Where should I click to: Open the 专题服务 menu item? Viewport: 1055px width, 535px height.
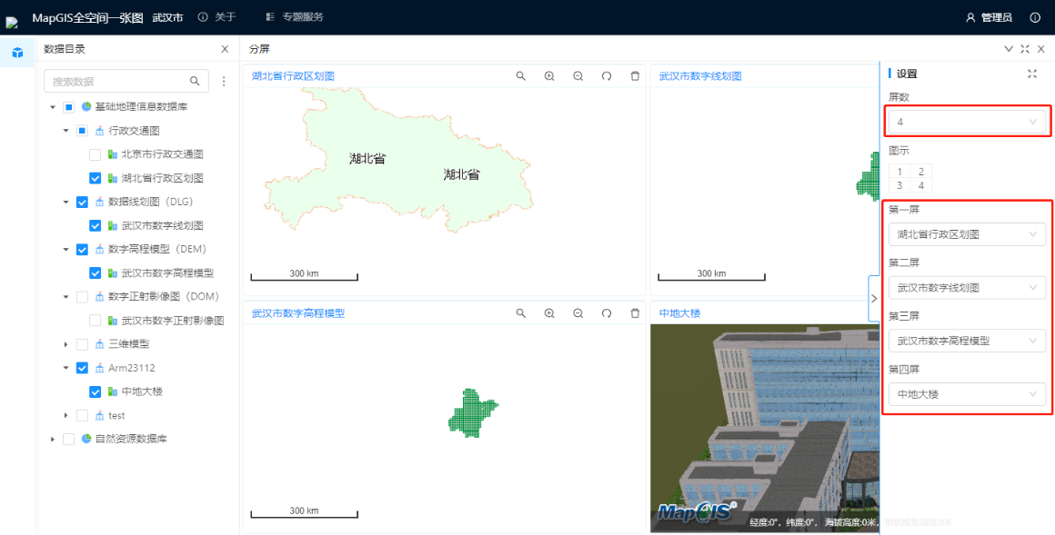295,16
